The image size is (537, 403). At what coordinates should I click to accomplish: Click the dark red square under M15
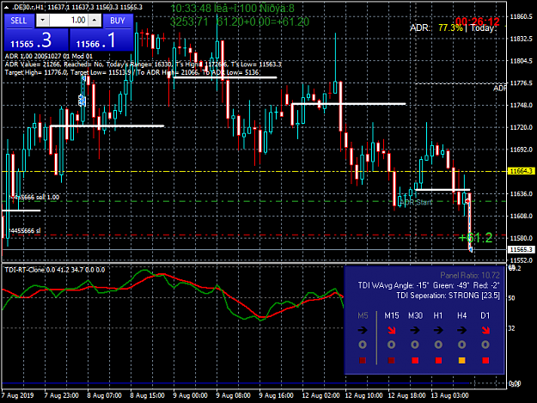click(392, 360)
